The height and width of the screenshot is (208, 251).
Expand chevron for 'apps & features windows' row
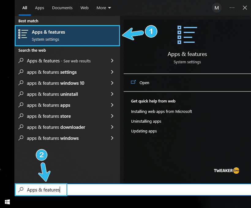click(112, 138)
